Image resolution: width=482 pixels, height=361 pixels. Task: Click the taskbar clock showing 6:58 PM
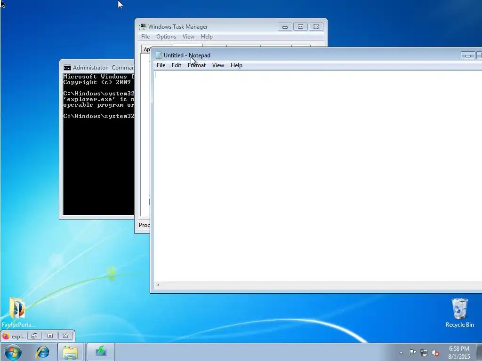[x=459, y=353]
